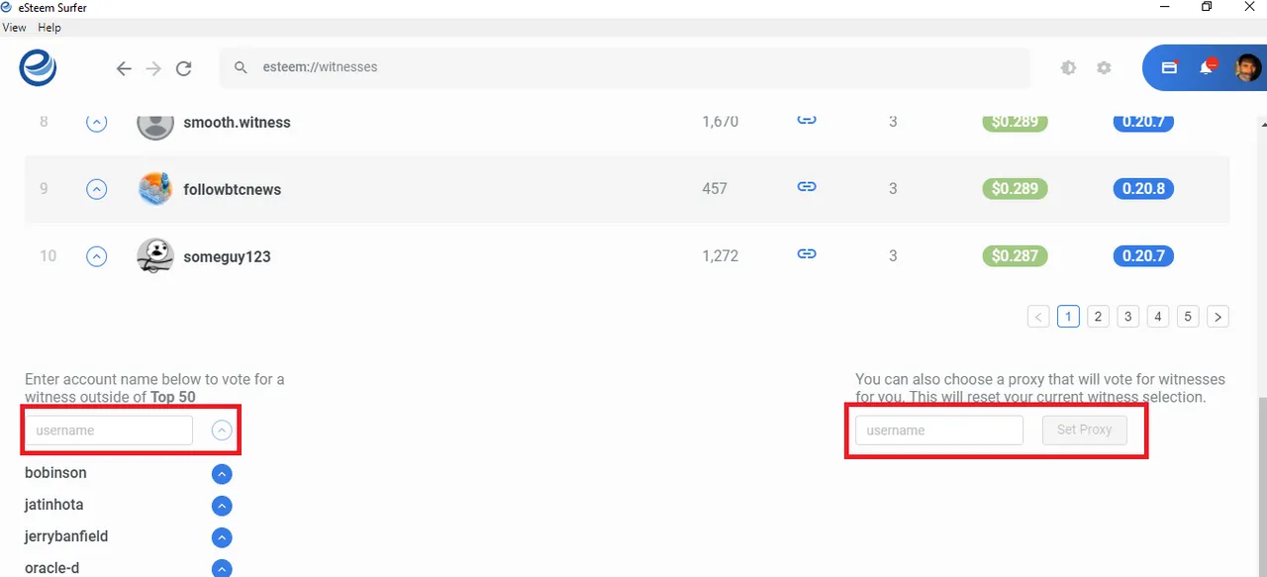Click version 0.20.7 badge of someguy123
Image resolution: width=1267 pixels, height=577 pixels.
click(x=1143, y=255)
